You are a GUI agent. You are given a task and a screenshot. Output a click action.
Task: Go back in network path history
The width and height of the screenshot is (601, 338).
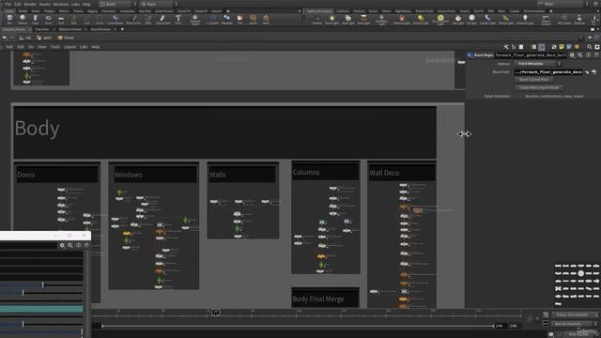tap(4, 38)
